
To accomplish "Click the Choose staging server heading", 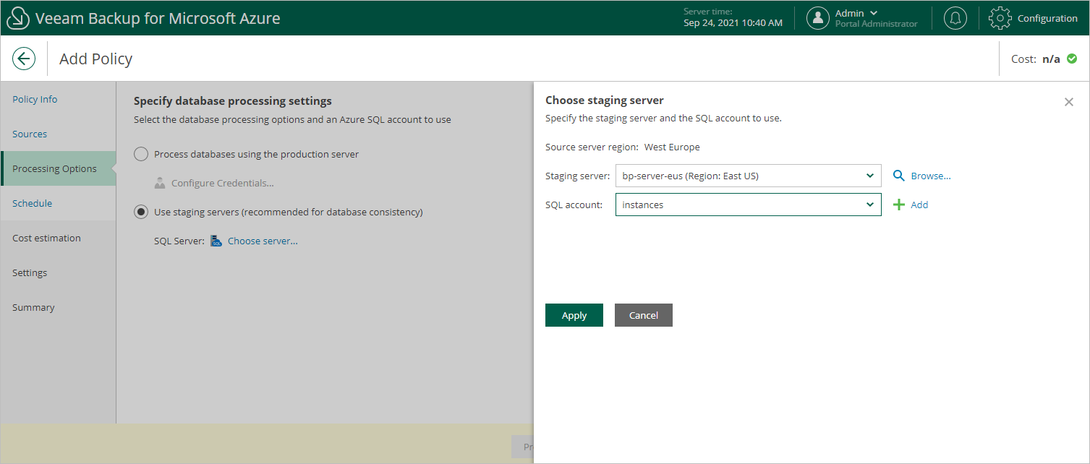I will point(605,100).
